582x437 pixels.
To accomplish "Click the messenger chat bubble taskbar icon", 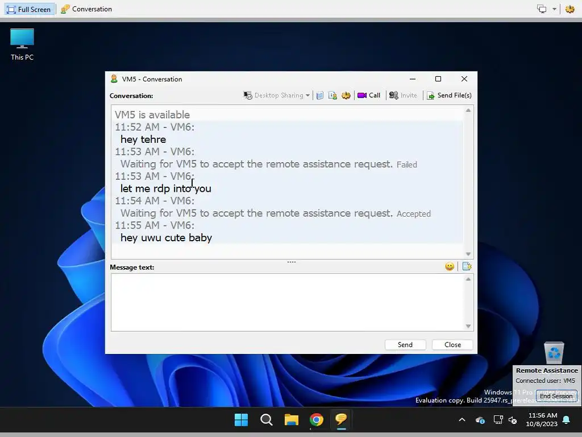I will 341,420.
